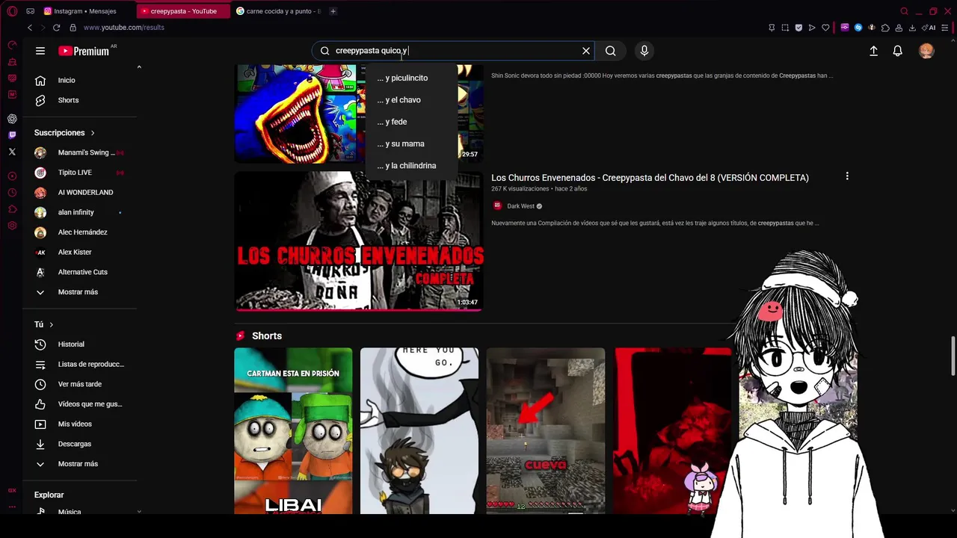Open YouTube notifications bell

click(897, 51)
